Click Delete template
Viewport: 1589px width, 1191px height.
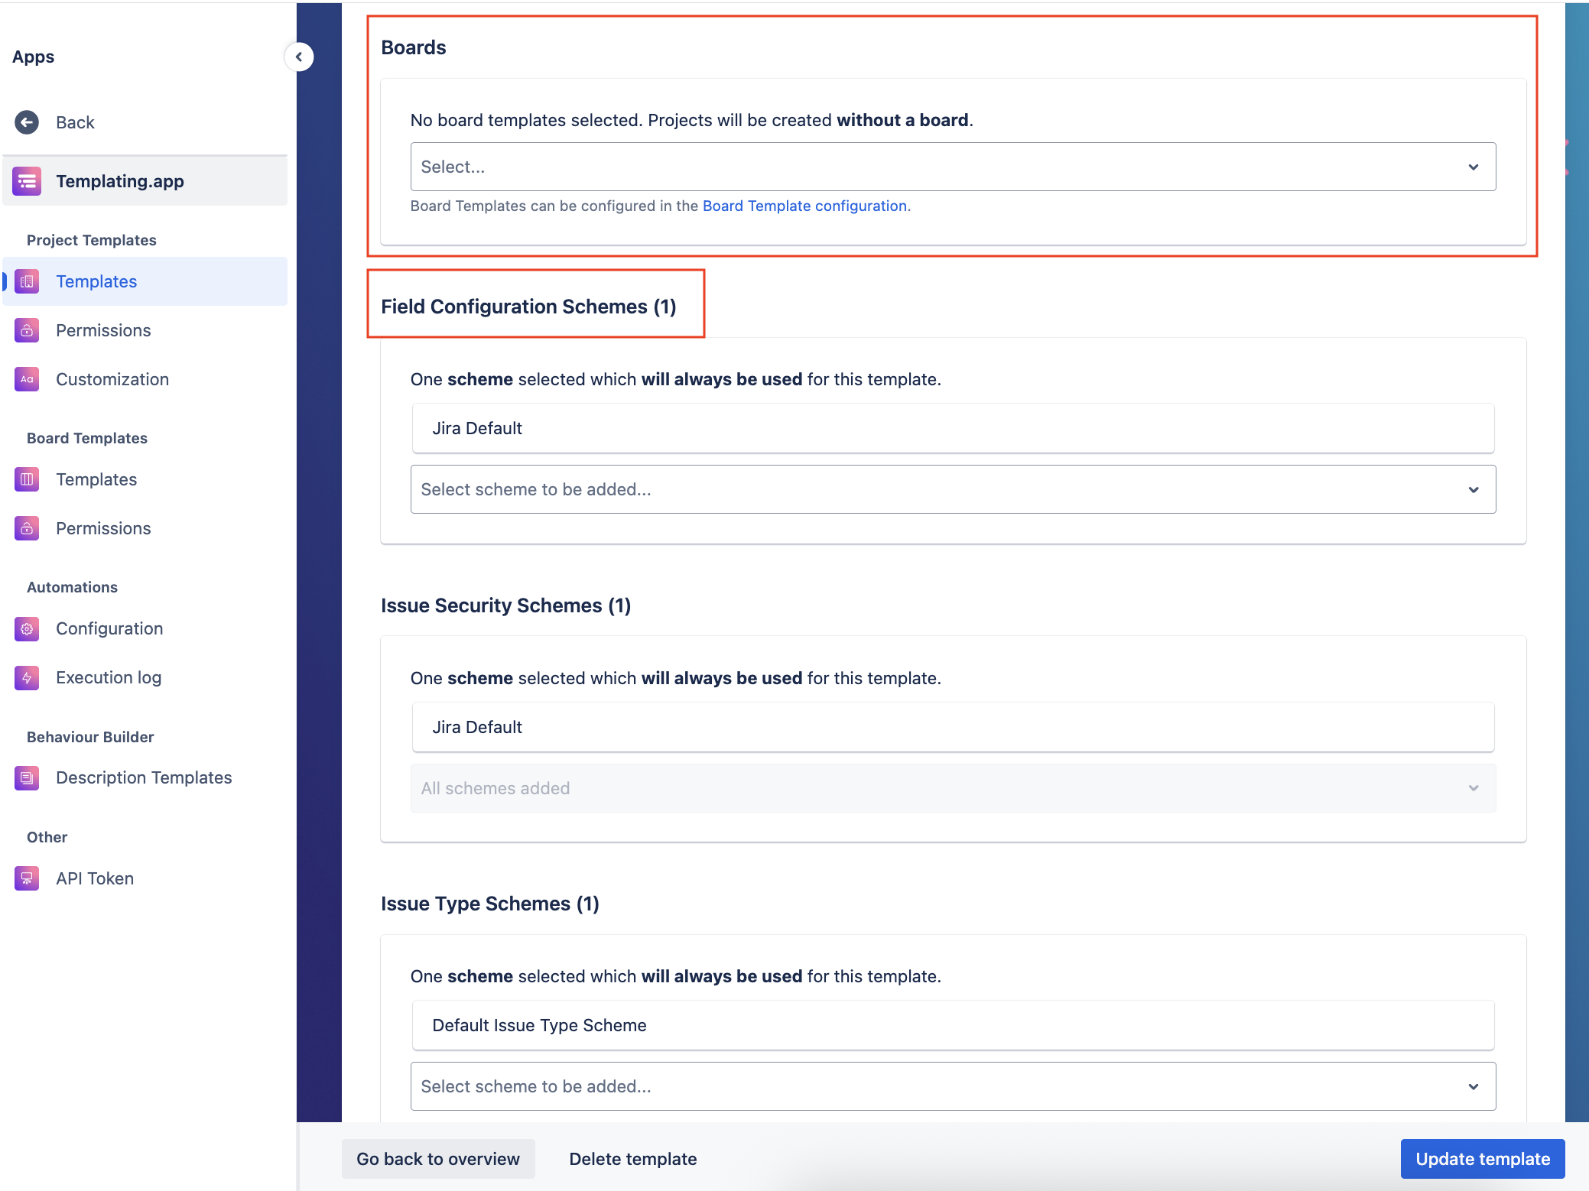pos(632,1159)
